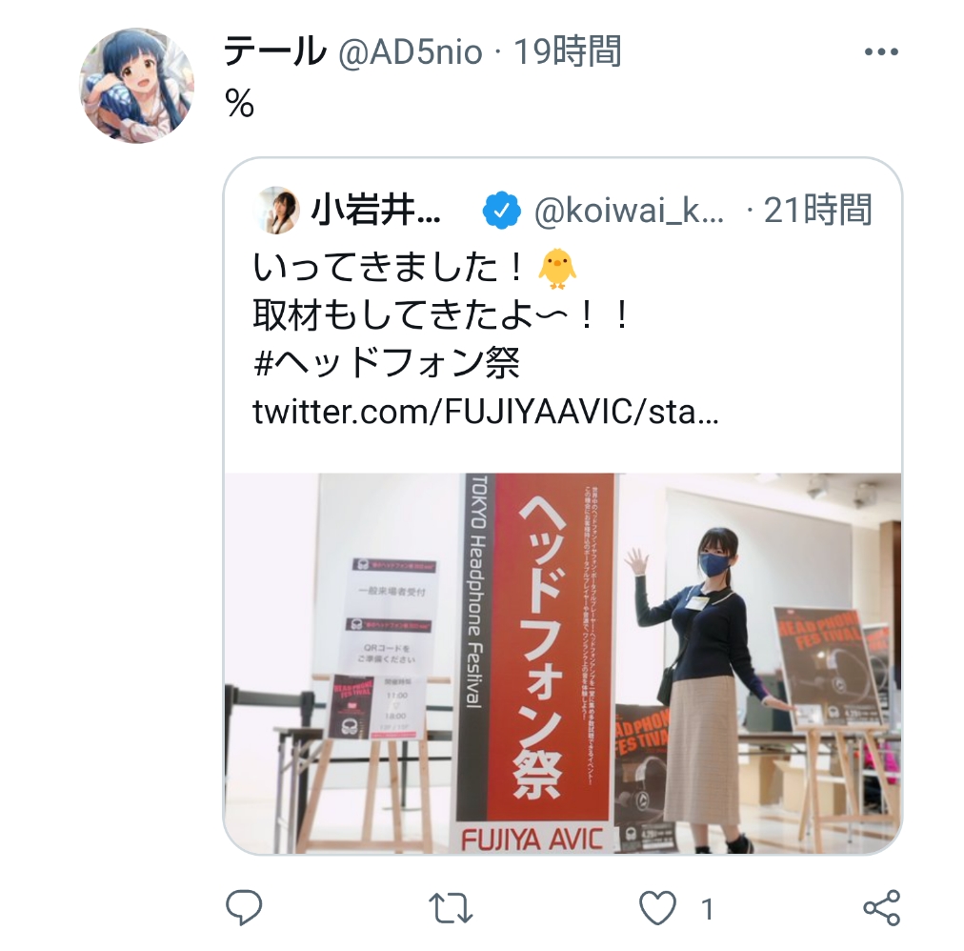Click the 21時間 timestamp in quoted tweet
This screenshot has width=964, height=951.
click(817, 210)
